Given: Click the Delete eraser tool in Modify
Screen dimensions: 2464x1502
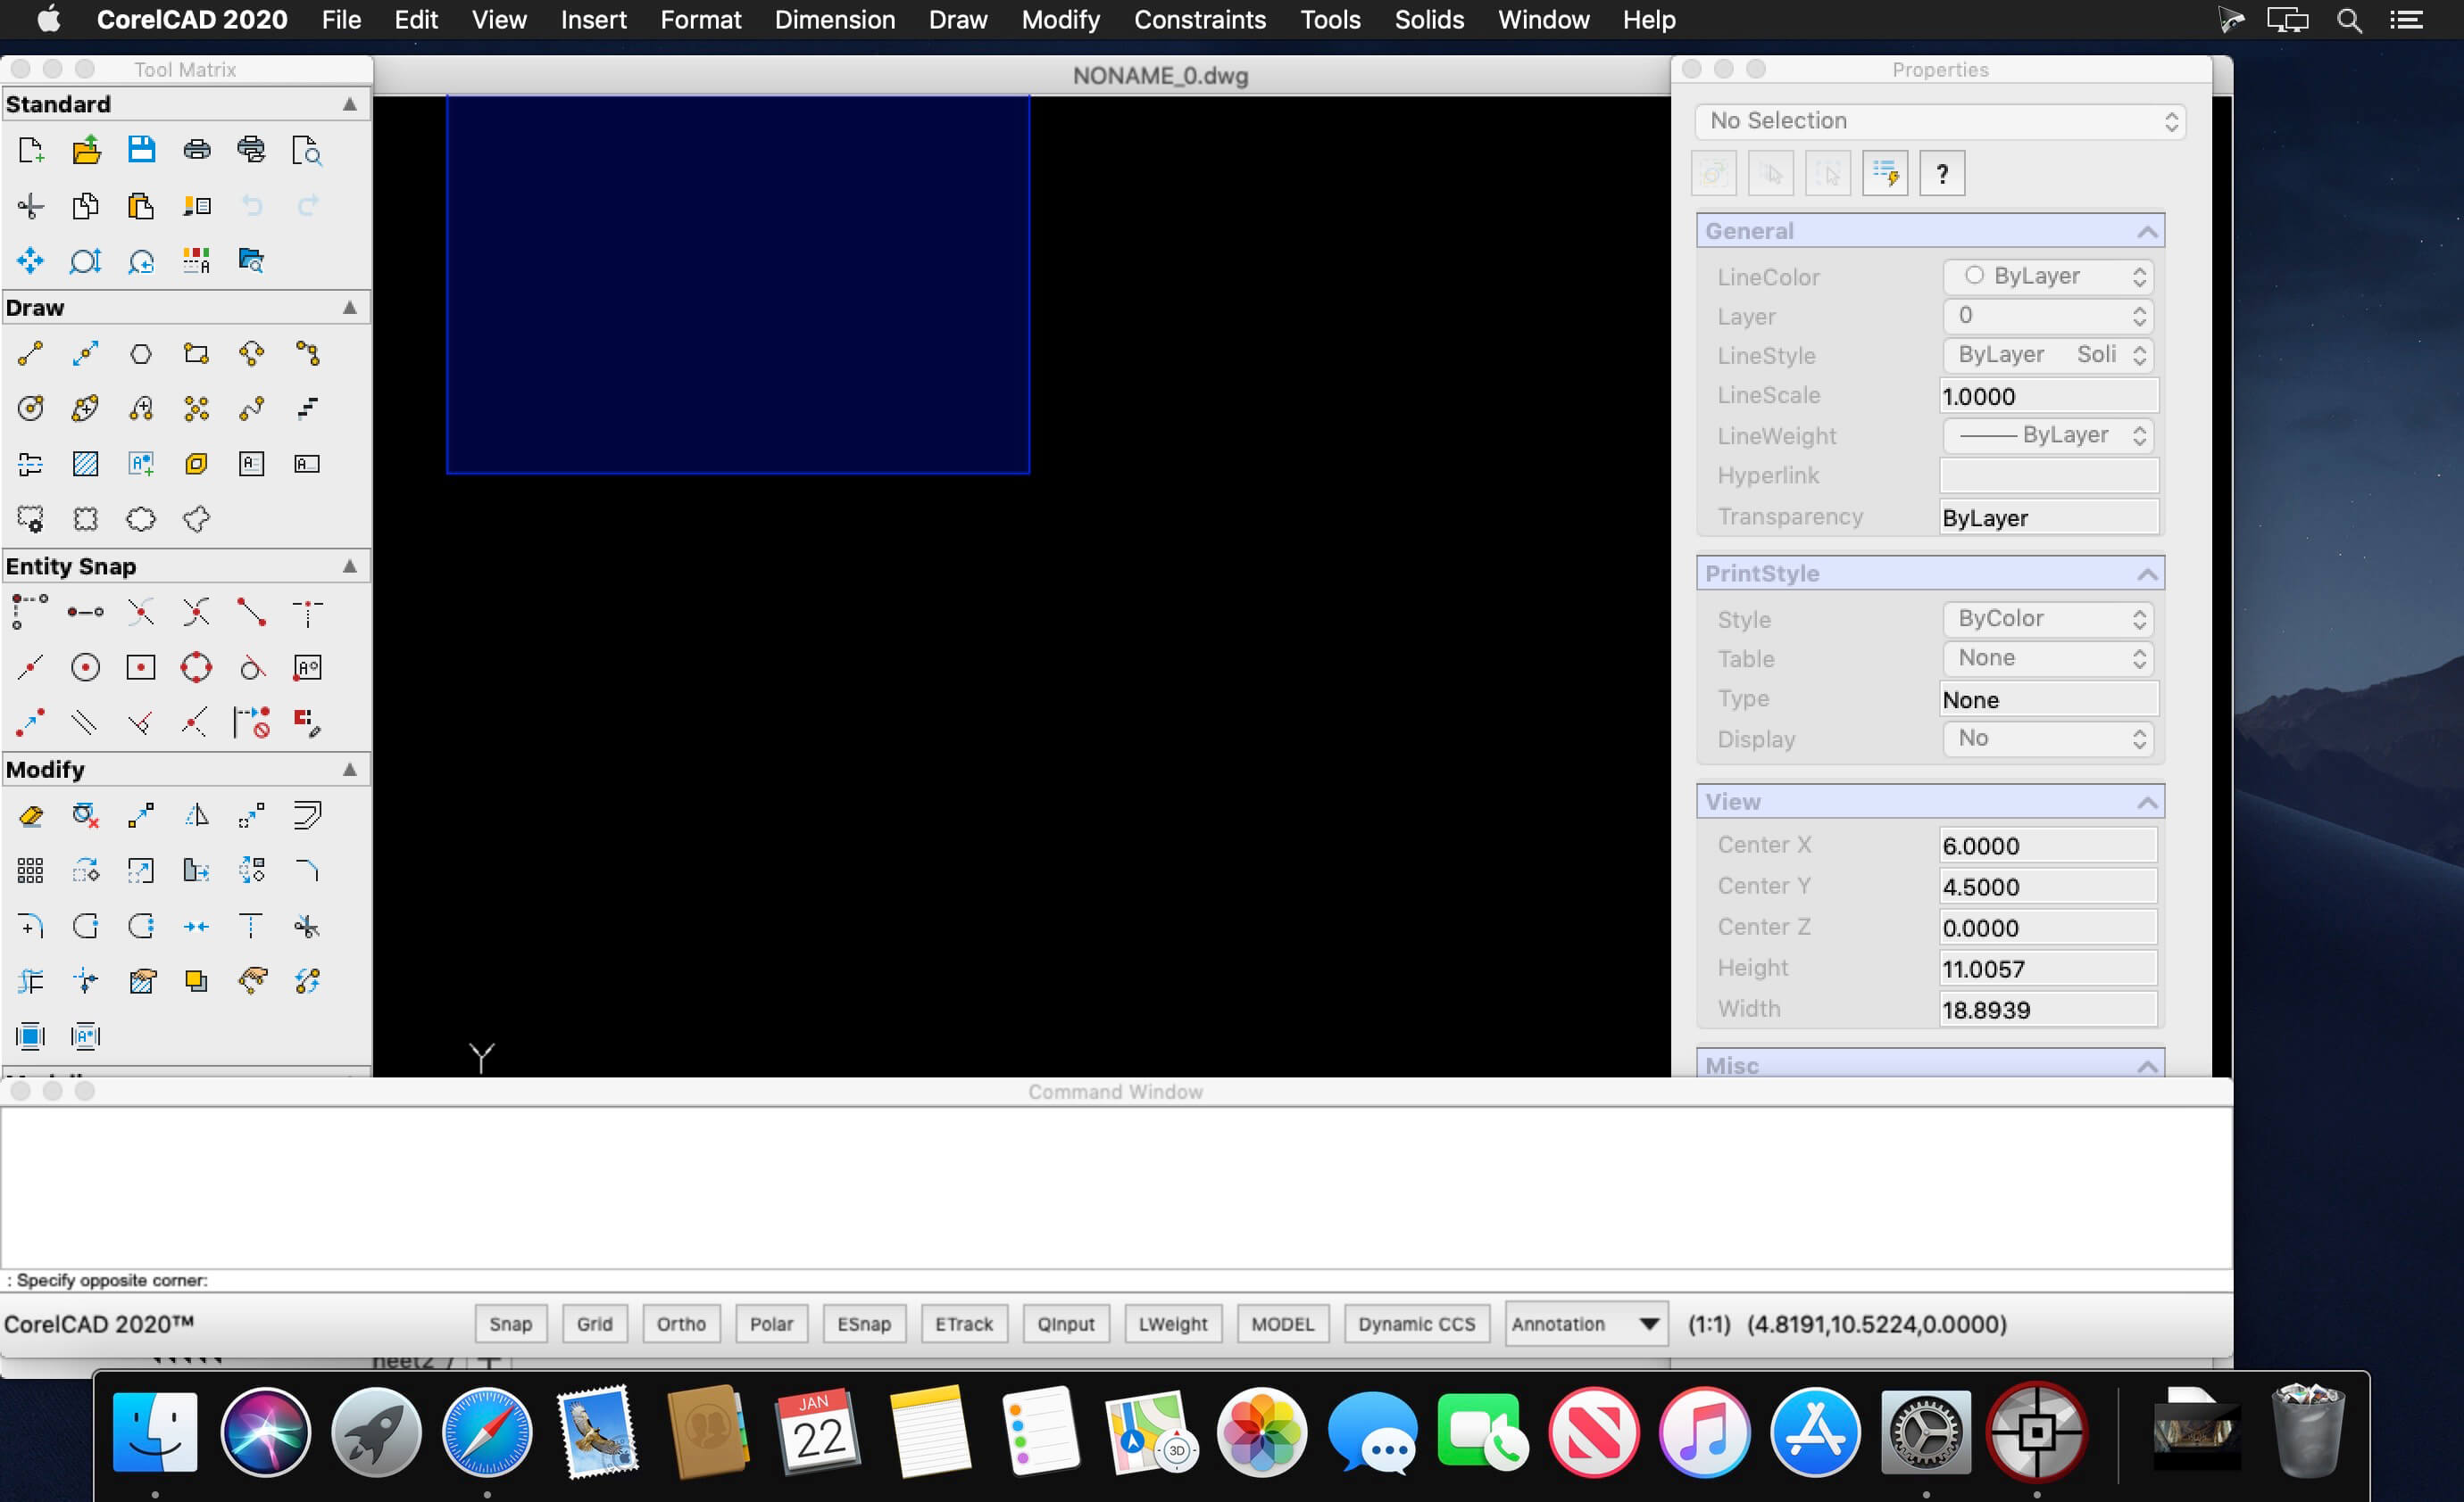Looking at the screenshot, I should click(x=30, y=816).
